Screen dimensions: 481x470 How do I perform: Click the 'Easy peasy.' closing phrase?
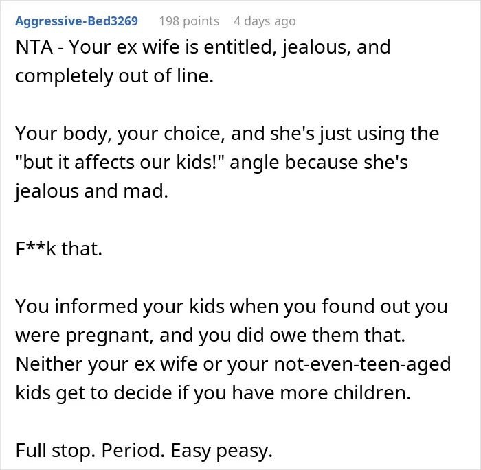tap(222, 451)
